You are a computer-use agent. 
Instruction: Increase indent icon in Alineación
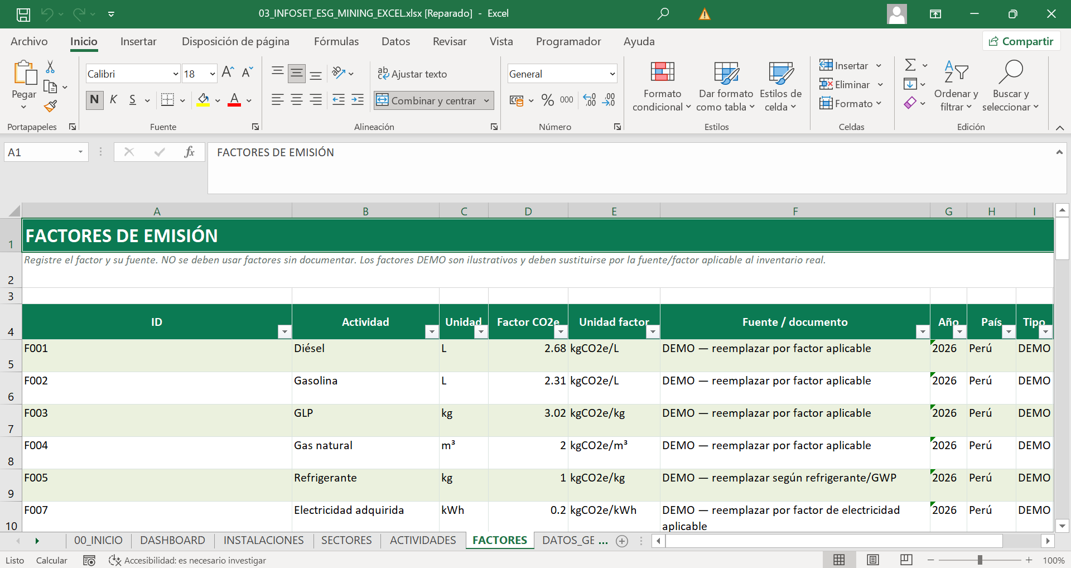[358, 100]
